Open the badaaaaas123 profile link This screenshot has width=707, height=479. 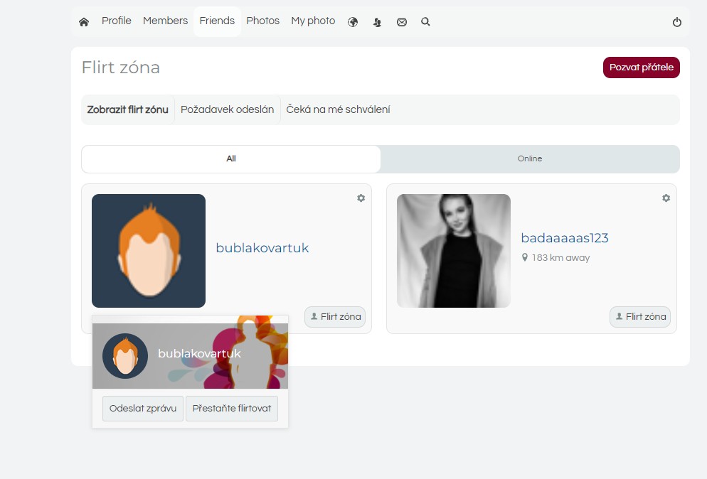pos(564,238)
